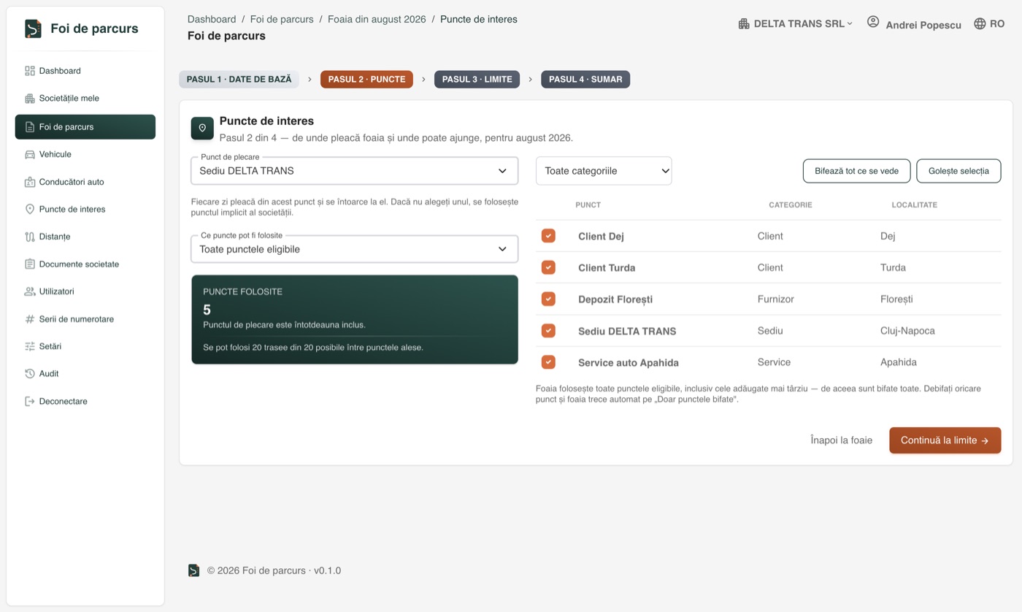Click the Deconectare logout icon

(x=30, y=402)
